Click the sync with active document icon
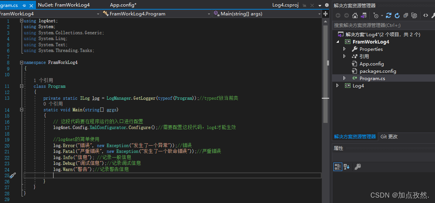The image size is (435, 203). 389,15
